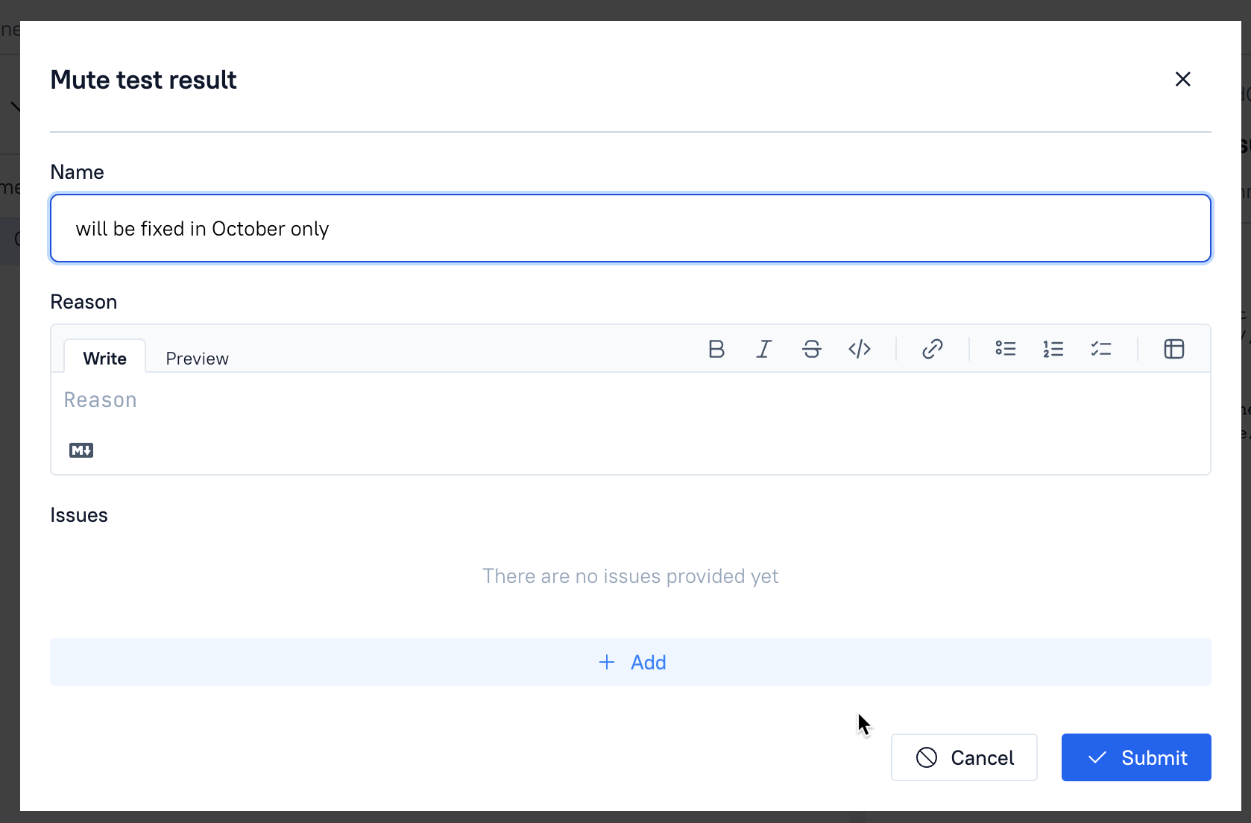Apply bold formatting in Reason editor
The height and width of the screenshot is (823, 1251).
pos(716,349)
